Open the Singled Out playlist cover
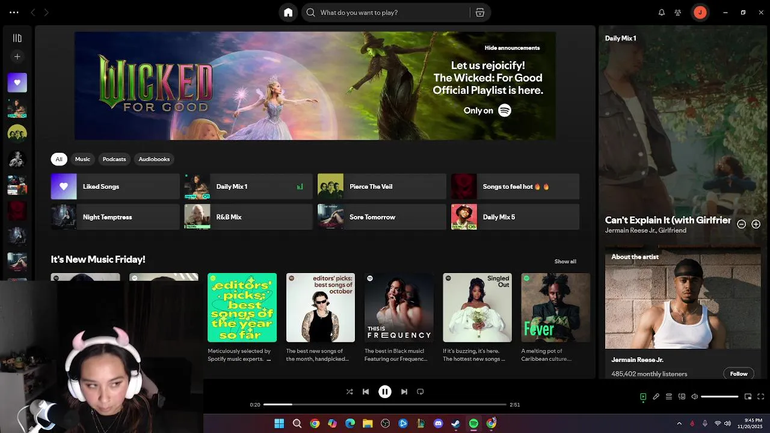The image size is (770, 433). click(477, 307)
